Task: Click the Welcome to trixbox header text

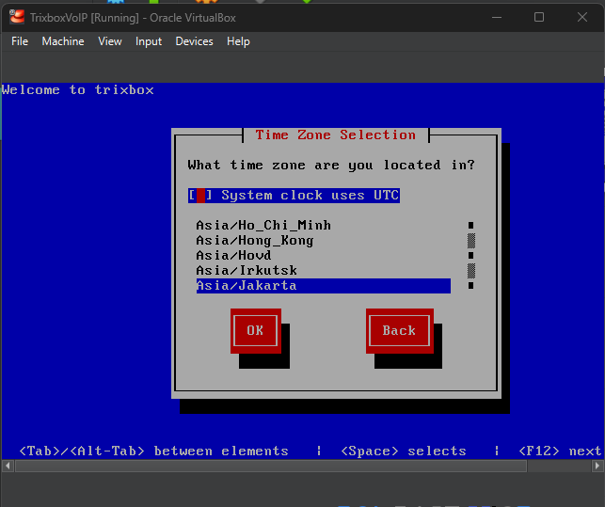Action: pyautogui.click(x=77, y=90)
